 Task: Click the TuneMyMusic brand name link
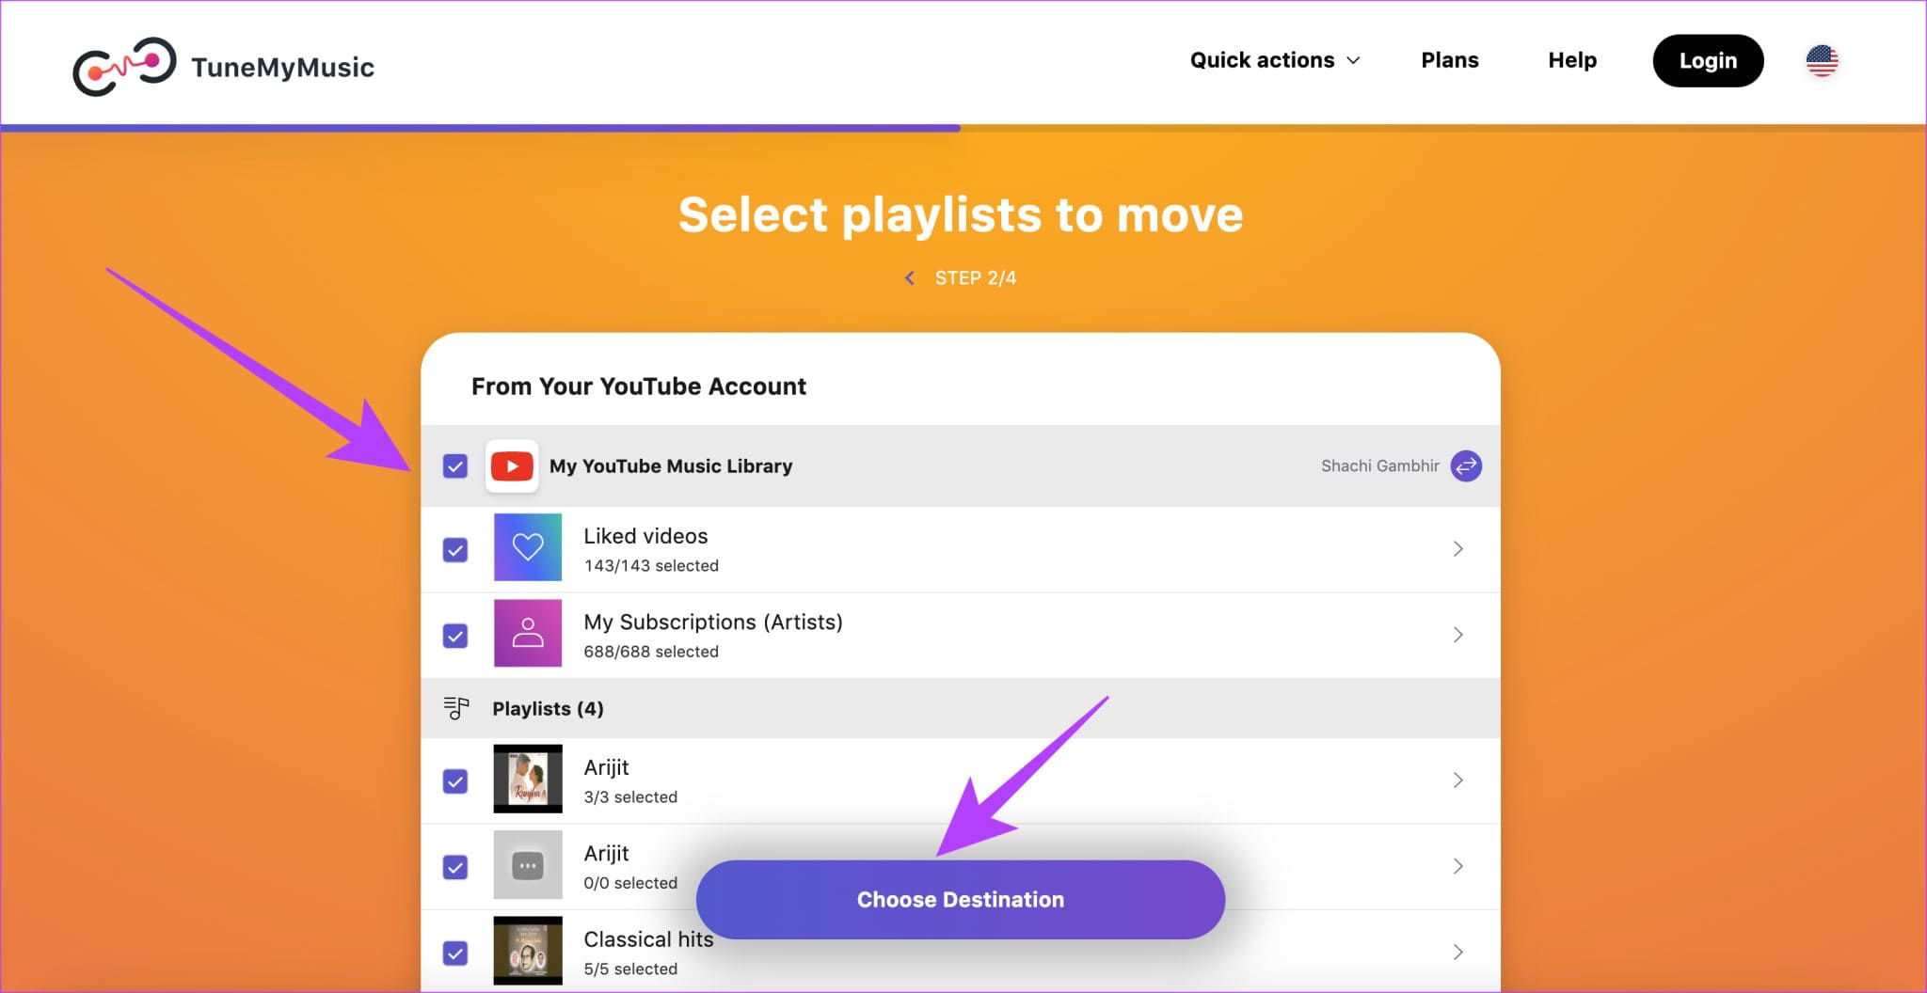point(282,68)
